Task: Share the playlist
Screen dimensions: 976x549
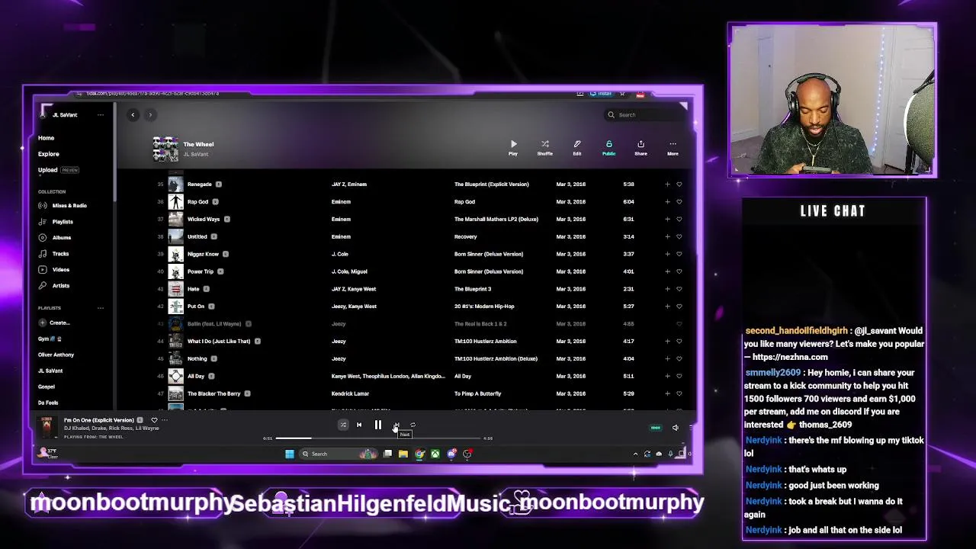Action: click(x=640, y=147)
